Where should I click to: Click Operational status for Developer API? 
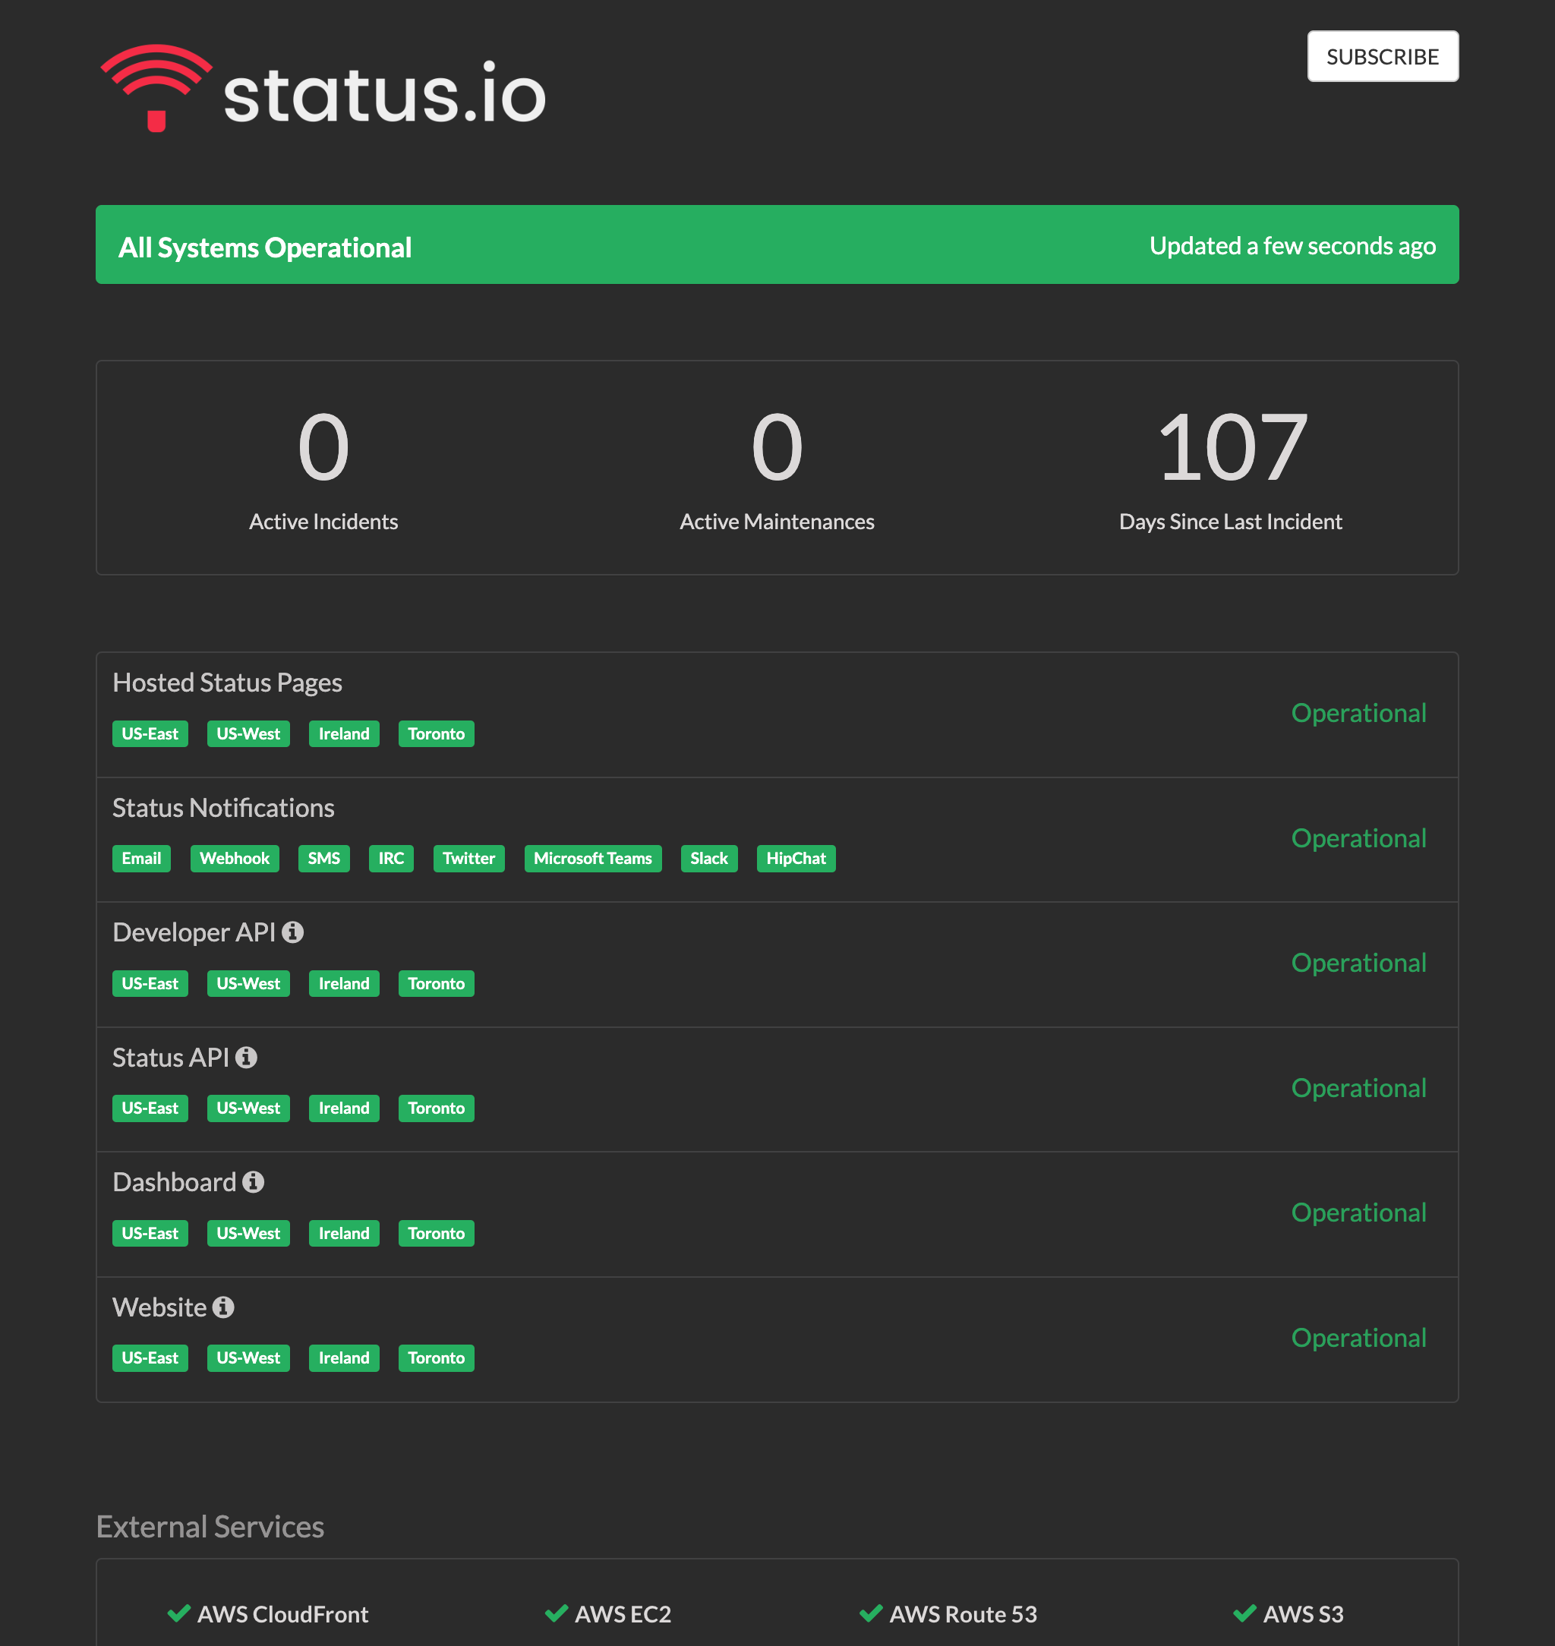click(x=1358, y=962)
